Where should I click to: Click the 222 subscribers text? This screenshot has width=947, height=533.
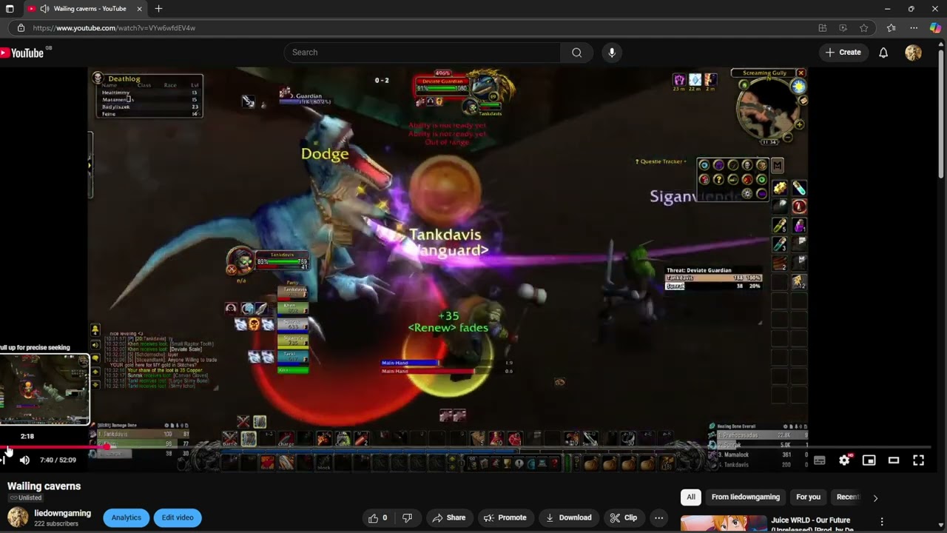point(56,524)
